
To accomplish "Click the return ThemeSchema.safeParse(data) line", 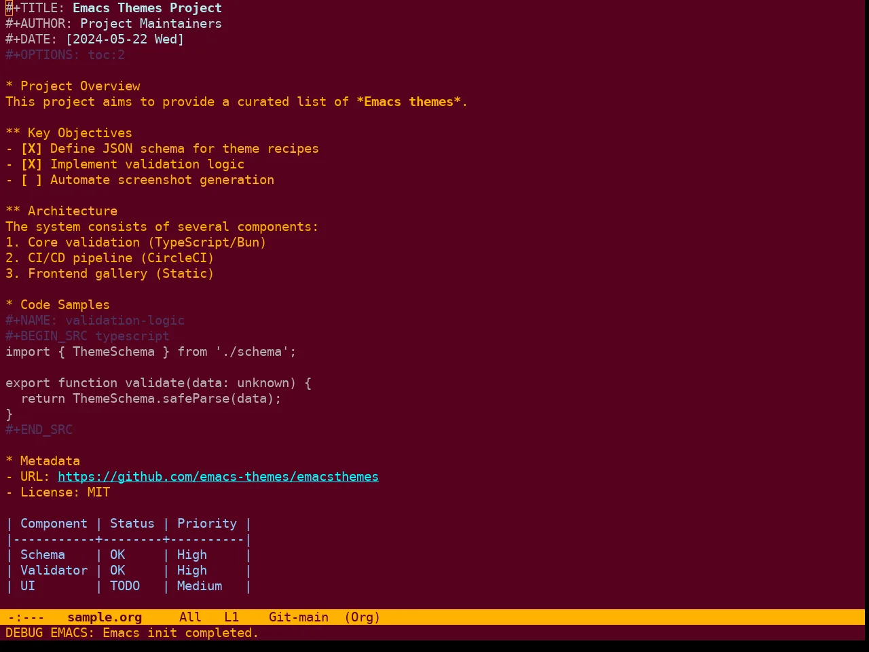I will (151, 399).
